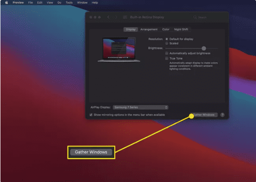256x182 pixels.
Task: Show all preferences grid icon
Action: pos(125,17)
